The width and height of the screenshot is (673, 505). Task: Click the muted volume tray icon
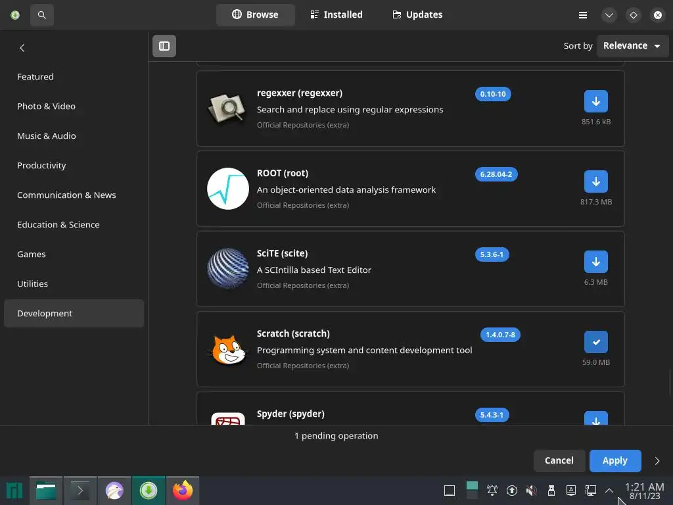click(x=531, y=491)
